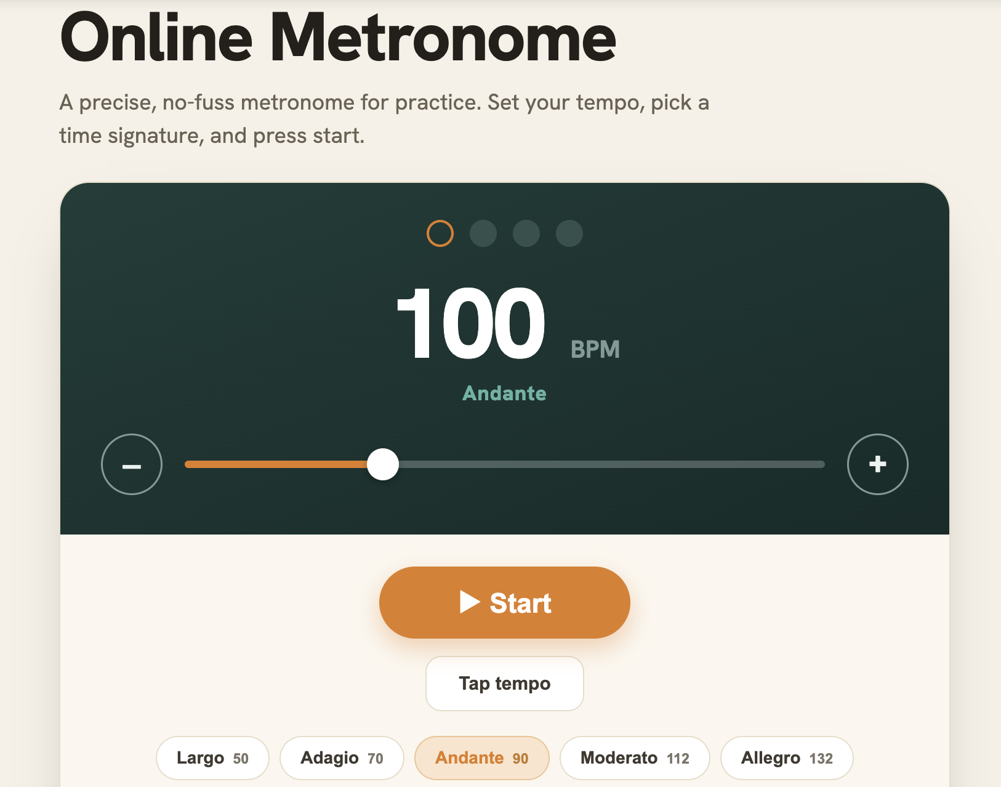Click the second beat indicator dot
Image resolution: width=1001 pixels, height=787 pixels.
point(483,233)
